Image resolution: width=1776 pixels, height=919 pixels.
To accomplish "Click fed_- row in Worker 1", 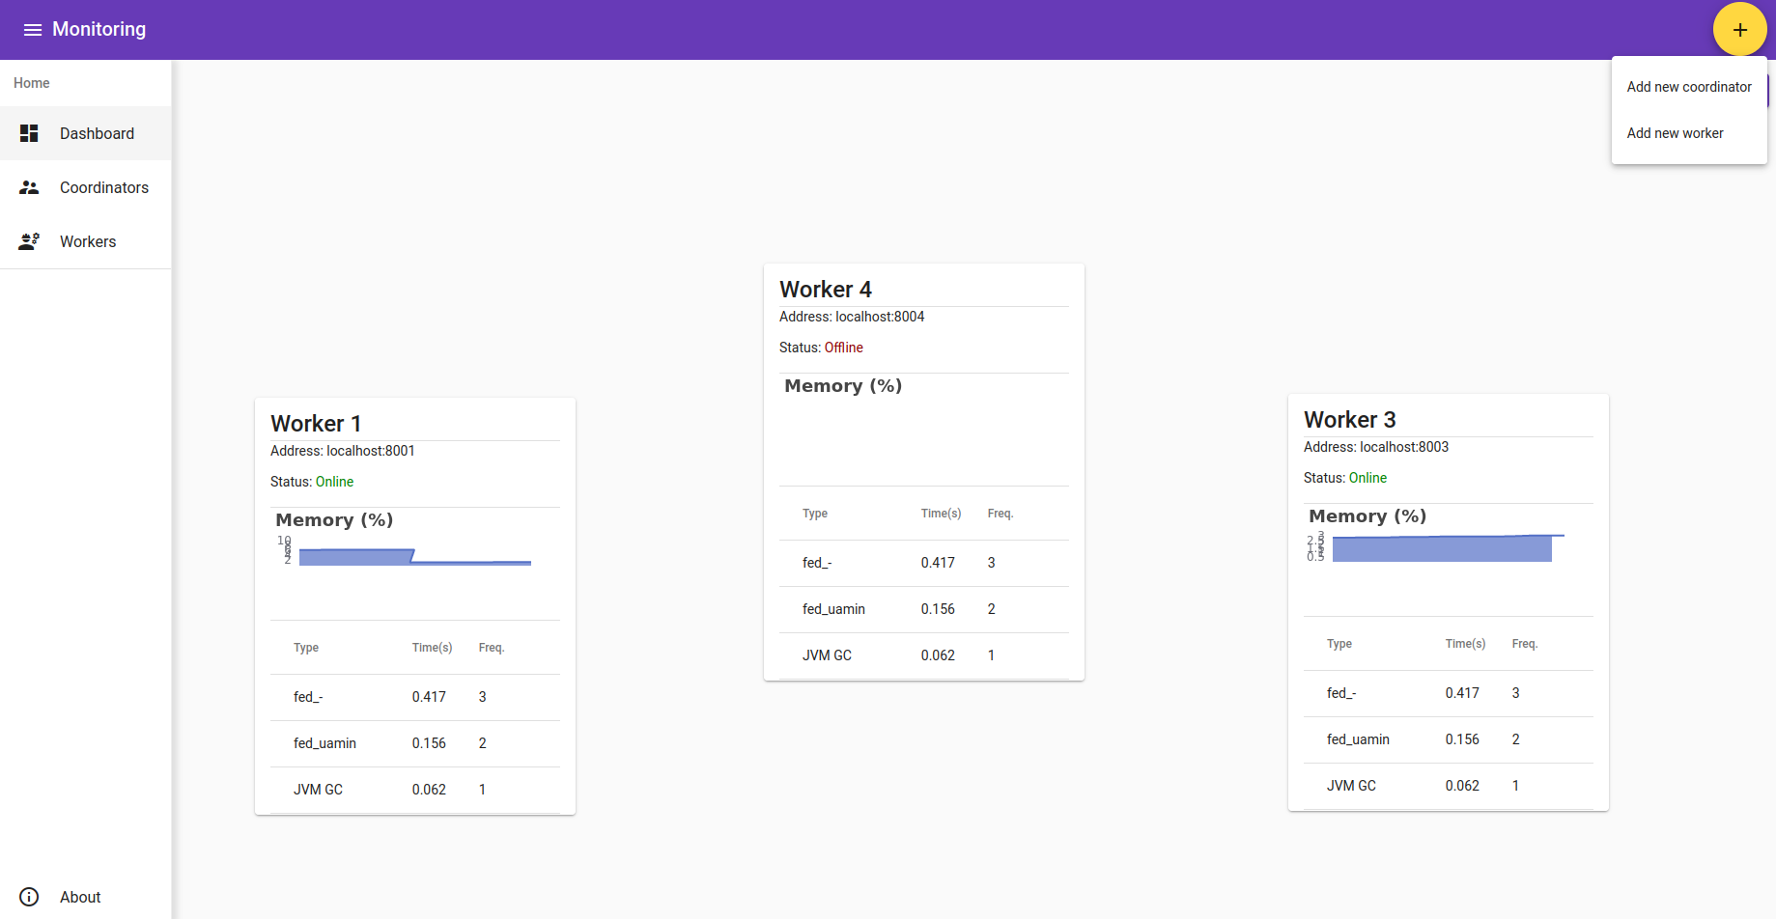I will pyautogui.click(x=415, y=697).
